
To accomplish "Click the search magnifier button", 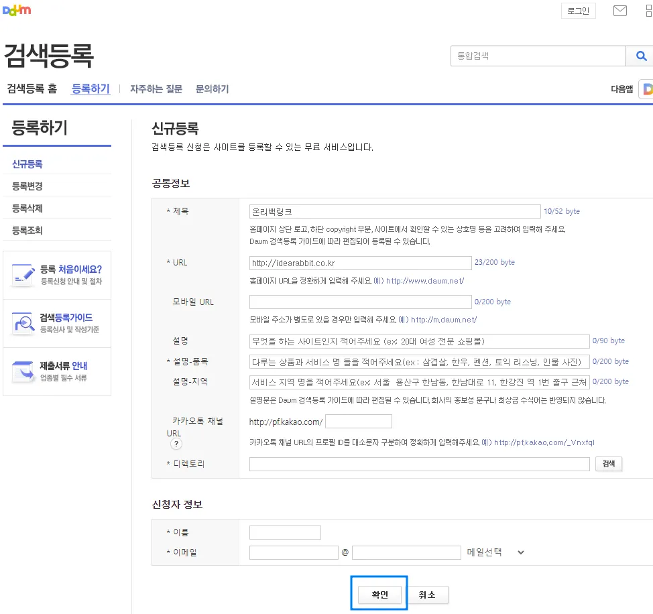I will click(x=641, y=56).
